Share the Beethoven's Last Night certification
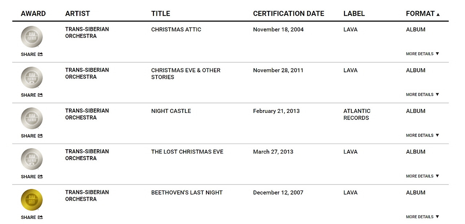The height and width of the screenshot is (224, 465). (x=32, y=217)
